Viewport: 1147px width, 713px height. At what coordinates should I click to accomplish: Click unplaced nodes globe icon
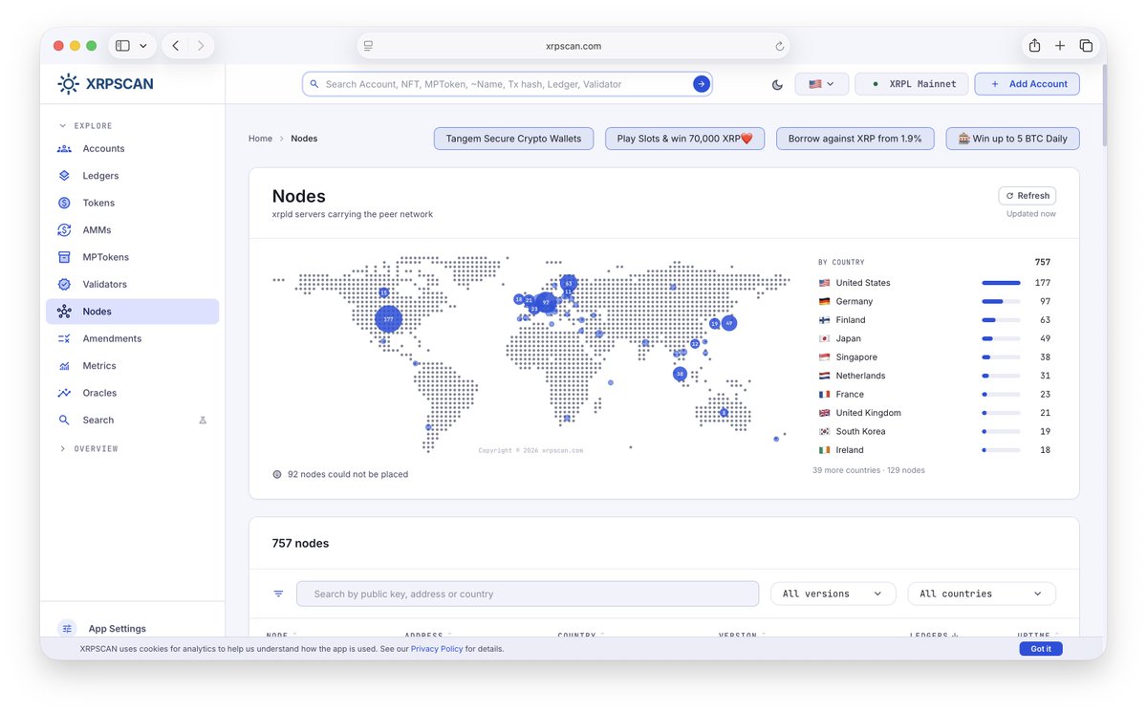(x=277, y=474)
